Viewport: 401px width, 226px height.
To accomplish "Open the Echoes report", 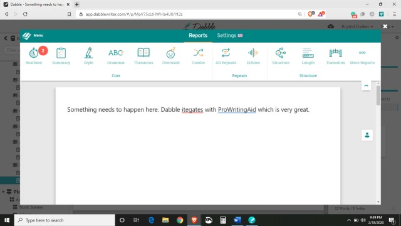I will 253,56.
